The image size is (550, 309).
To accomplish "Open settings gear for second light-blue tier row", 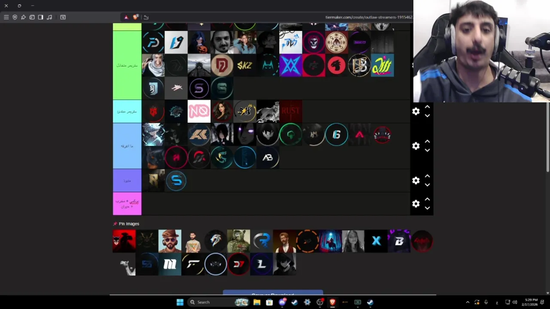I will 416,146.
